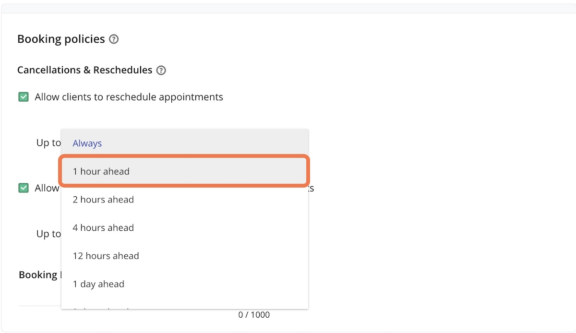Click the 'Allow' text beside the second checkbox

[47, 188]
